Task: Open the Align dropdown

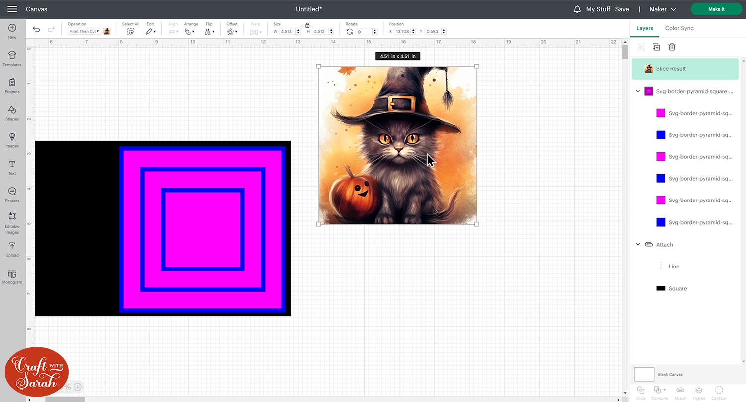Action: 173,31
